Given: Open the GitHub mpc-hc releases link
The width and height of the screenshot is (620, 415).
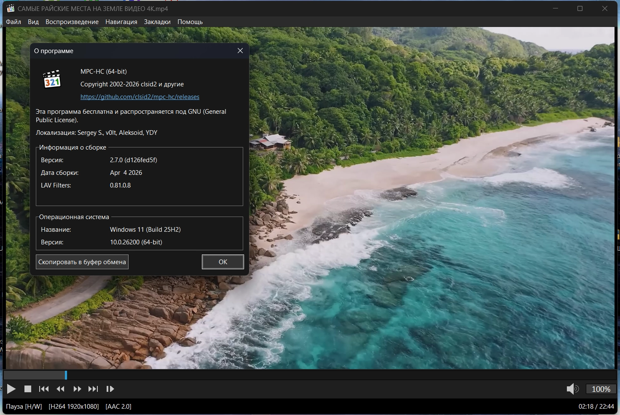Looking at the screenshot, I should point(140,97).
